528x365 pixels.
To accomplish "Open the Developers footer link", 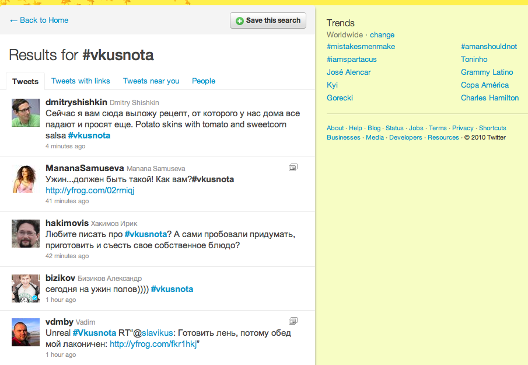I will [405, 137].
